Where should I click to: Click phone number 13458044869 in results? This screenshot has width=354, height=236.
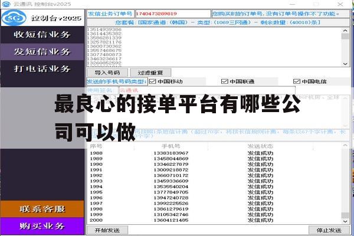coord(171,159)
